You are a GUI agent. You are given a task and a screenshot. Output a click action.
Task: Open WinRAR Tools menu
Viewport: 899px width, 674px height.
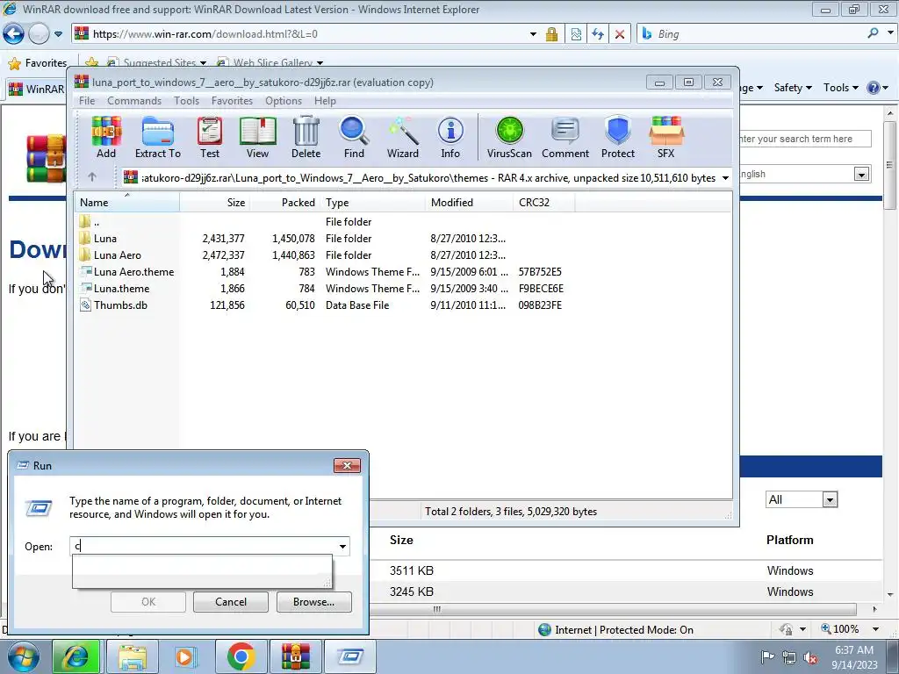[186, 101]
